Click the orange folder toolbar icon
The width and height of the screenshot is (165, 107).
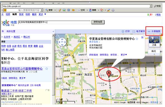[x=73, y=10]
